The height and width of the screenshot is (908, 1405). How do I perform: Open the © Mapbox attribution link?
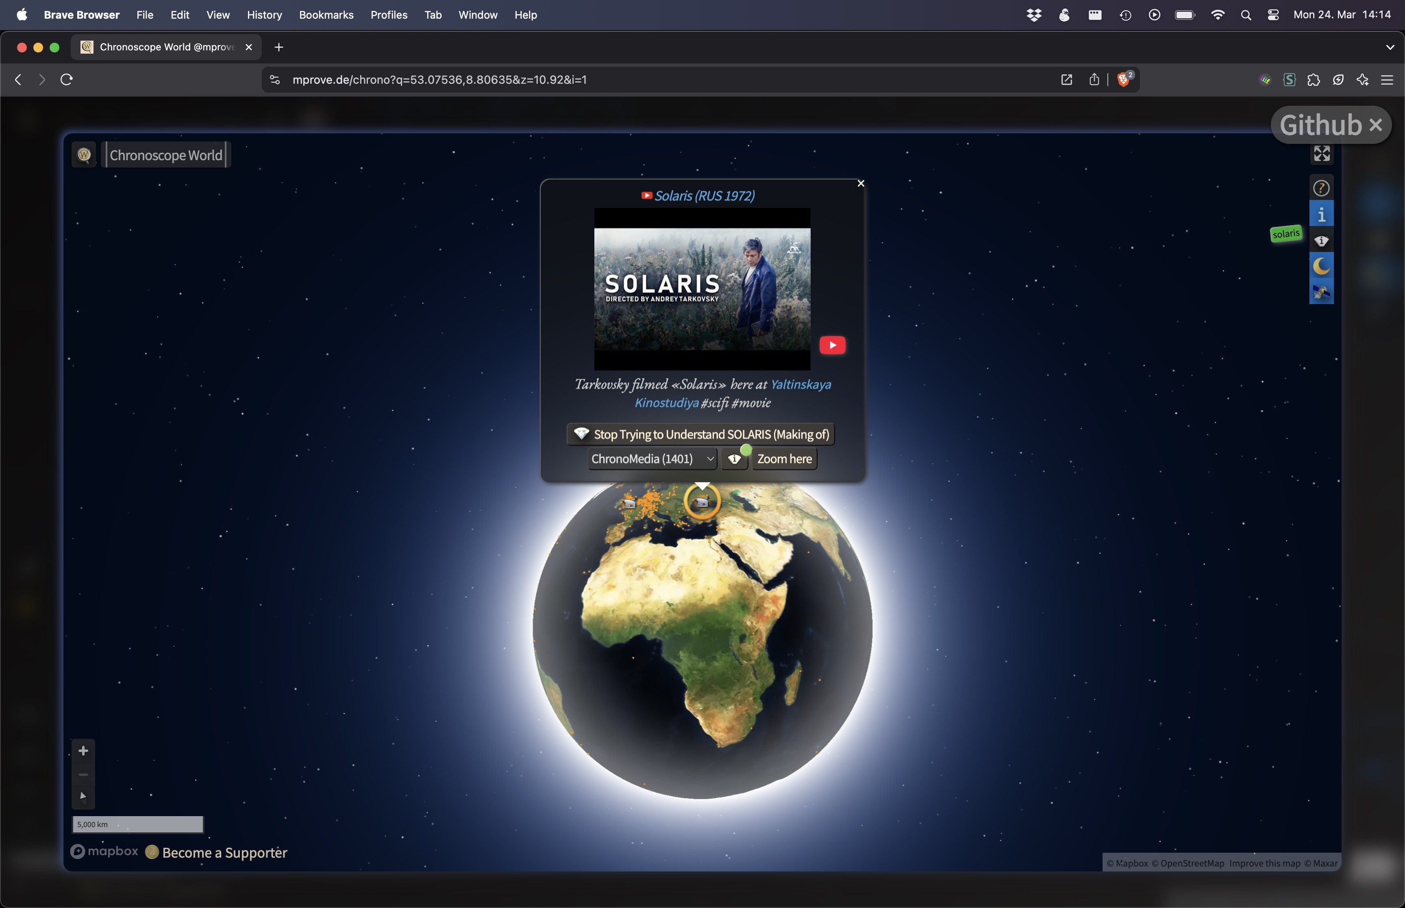1127,863
